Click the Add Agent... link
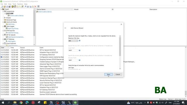Screen dimensions: 187x105 pyautogui.click(x=12, y=41)
